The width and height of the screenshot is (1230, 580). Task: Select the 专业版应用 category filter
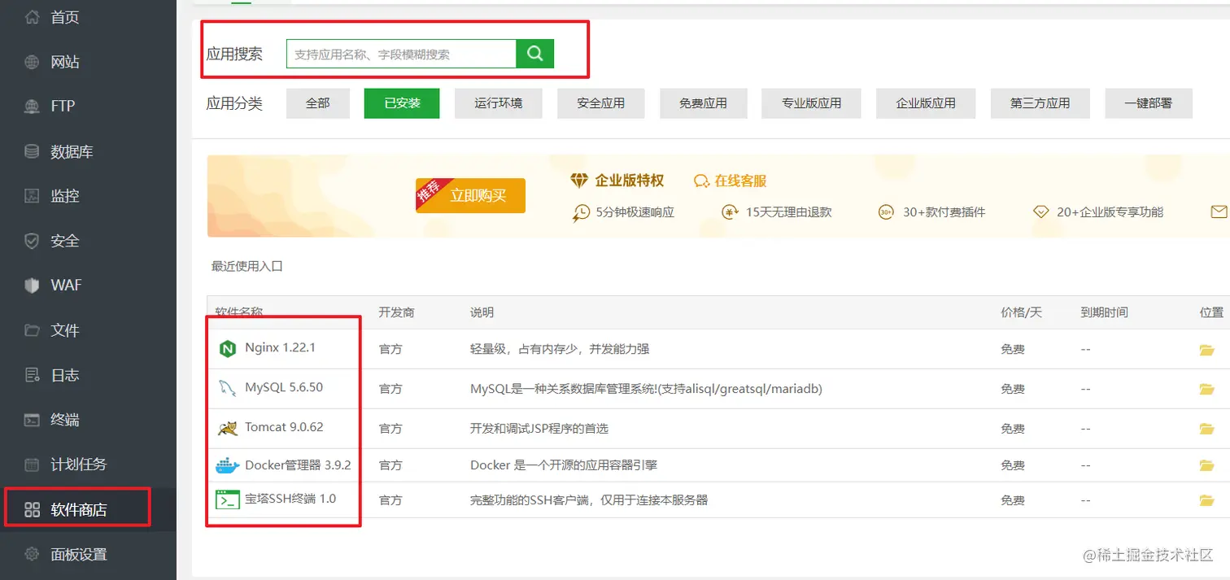pos(811,103)
